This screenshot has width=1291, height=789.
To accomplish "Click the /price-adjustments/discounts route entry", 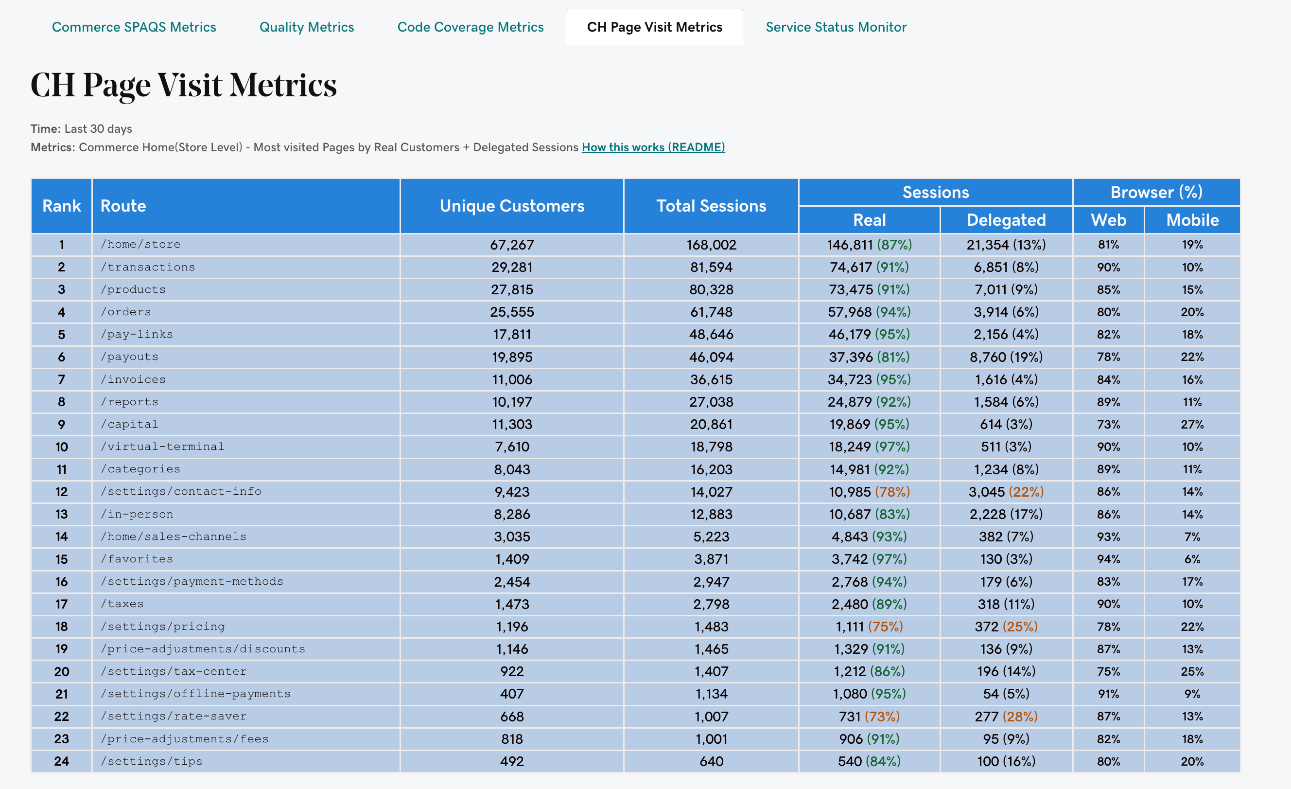I will [203, 648].
